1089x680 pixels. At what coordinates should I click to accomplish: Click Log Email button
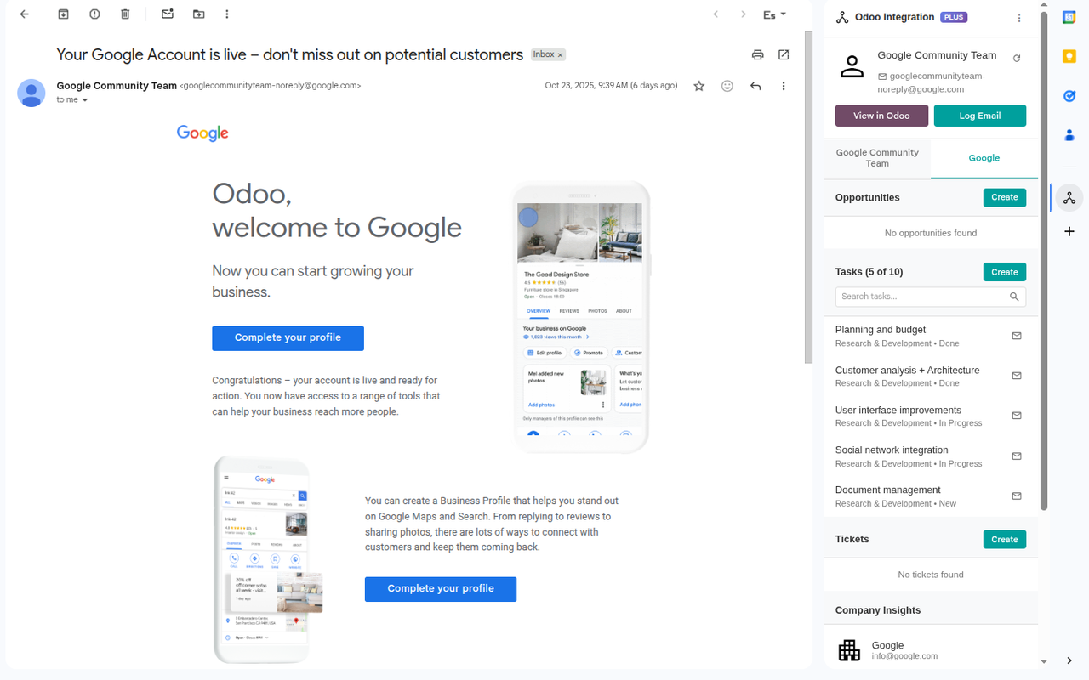[980, 116]
